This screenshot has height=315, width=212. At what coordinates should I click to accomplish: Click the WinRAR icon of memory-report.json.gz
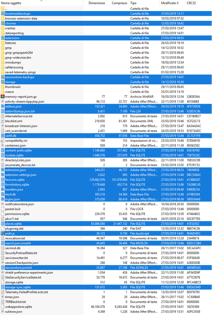(x=2, y=96)
